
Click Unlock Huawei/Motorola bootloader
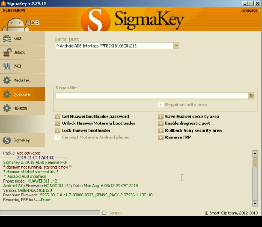[95, 123]
